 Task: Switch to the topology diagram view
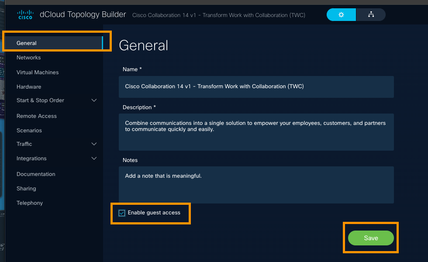pyautogui.click(x=371, y=15)
